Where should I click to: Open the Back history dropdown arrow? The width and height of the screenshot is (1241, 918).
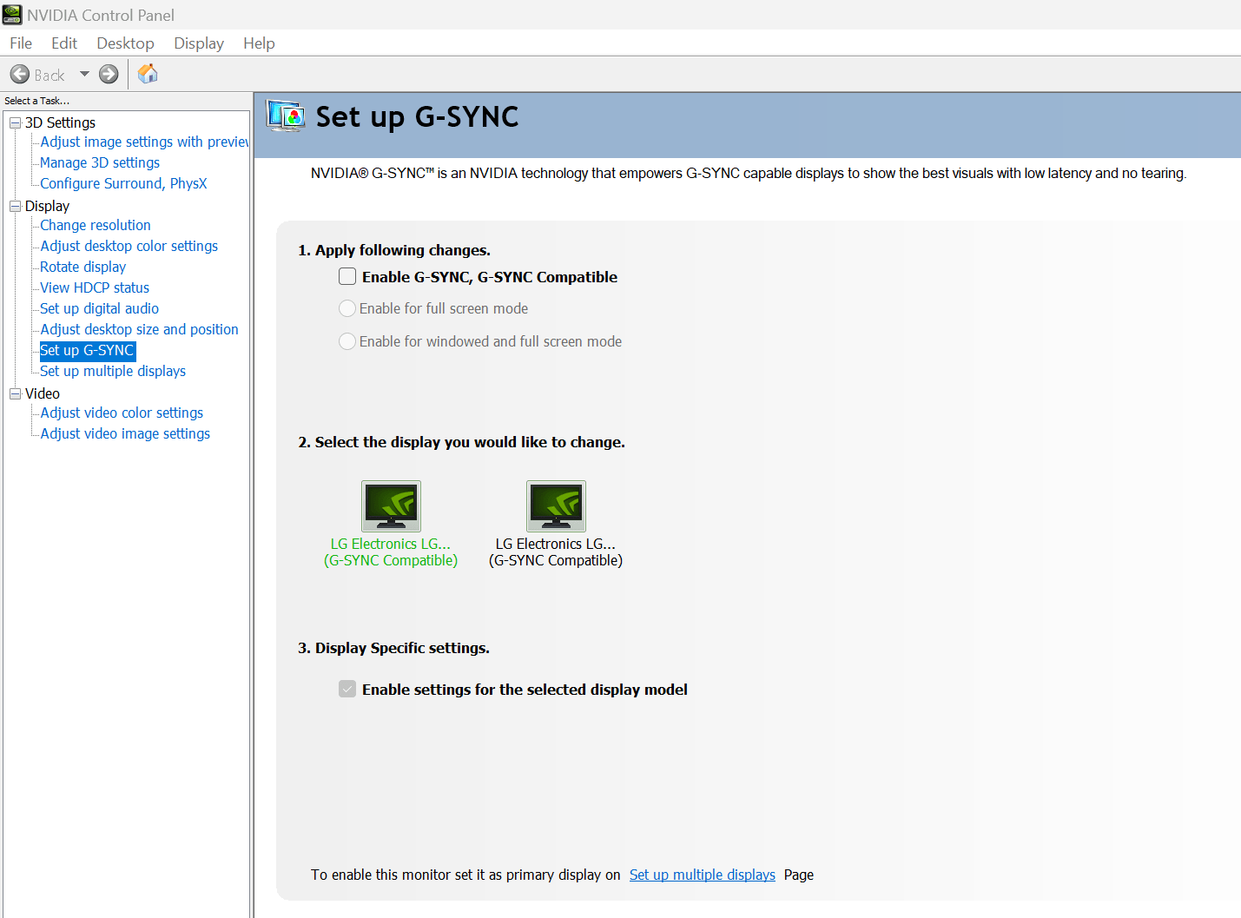(x=84, y=74)
